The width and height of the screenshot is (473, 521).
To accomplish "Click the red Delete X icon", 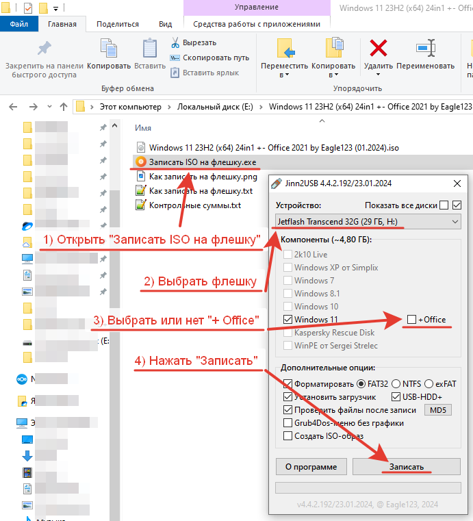I will (378, 49).
